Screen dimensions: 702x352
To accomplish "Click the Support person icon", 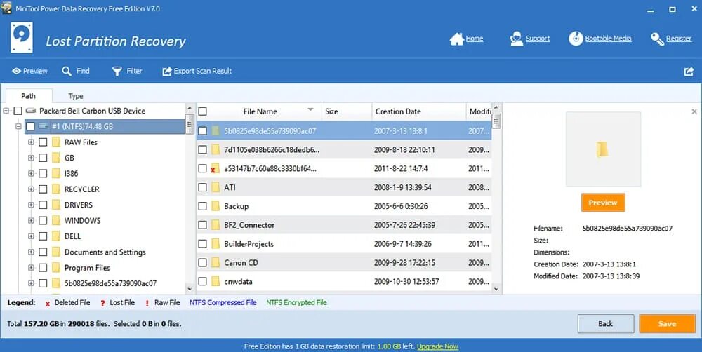I will pos(516,39).
